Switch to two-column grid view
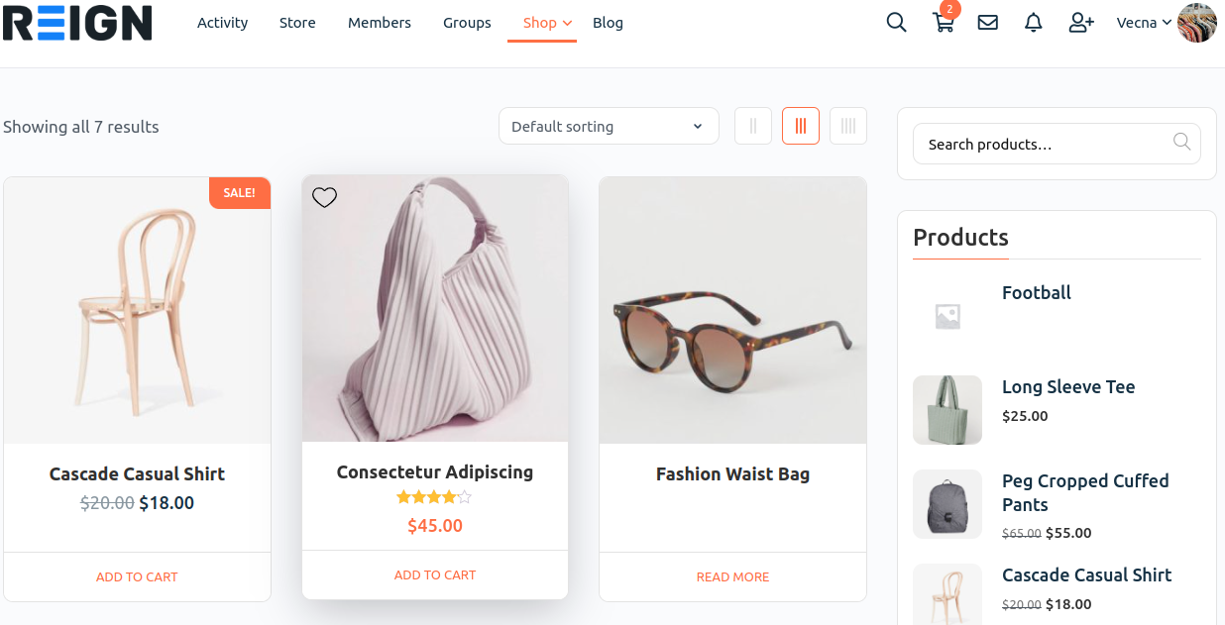Image resolution: width=1225 pixels, height=625 pixels. (x=753, y=126)
